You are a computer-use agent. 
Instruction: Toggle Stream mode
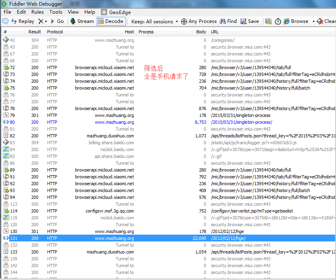pyautogui.click(x=82, y=21)
